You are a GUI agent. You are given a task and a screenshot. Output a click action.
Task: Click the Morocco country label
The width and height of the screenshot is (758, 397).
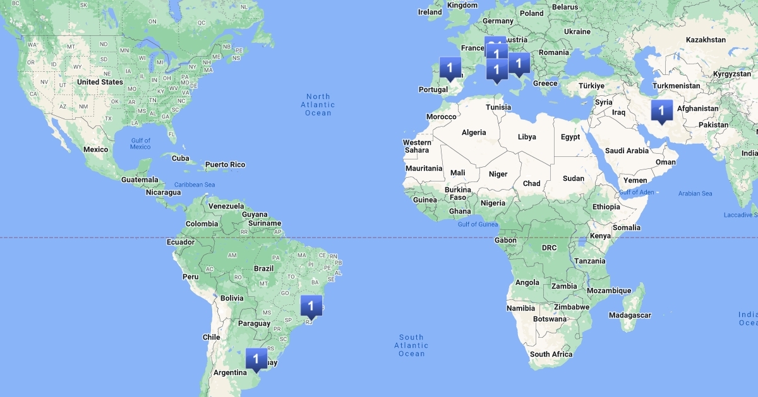pyautogui.click(x=441, y=117)
